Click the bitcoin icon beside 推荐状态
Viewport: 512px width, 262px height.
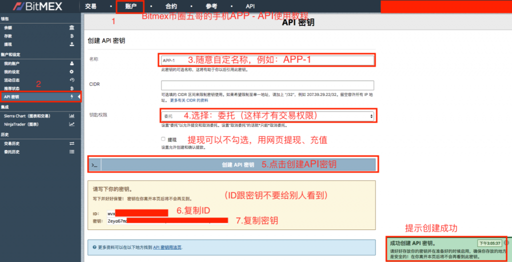click(72, 88)
